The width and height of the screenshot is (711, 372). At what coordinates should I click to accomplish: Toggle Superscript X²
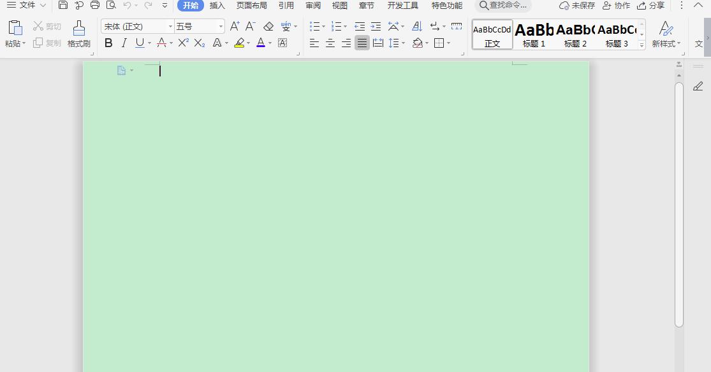pos(183,43)
